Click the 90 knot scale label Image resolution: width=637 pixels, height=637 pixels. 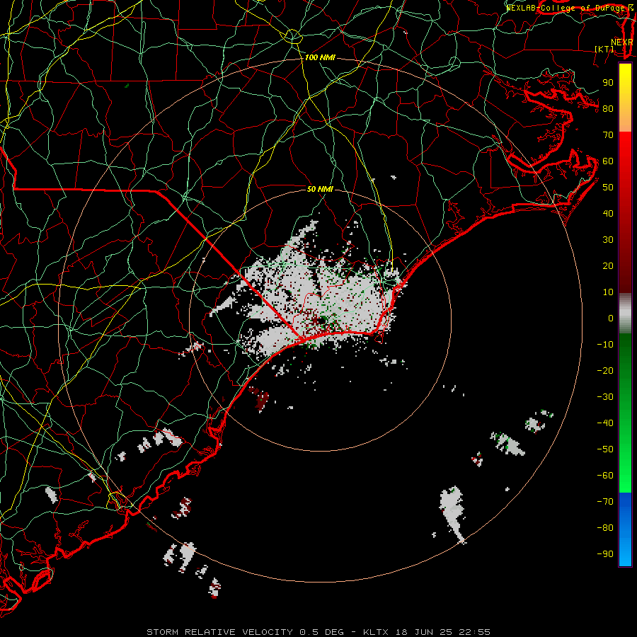coord(608,83)
